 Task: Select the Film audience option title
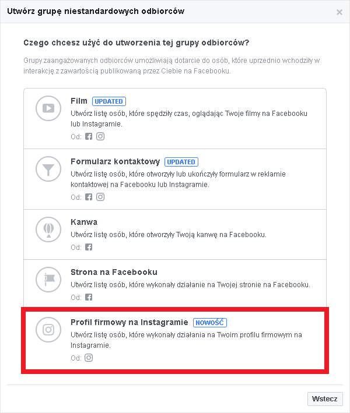click(x=79, y=101)
